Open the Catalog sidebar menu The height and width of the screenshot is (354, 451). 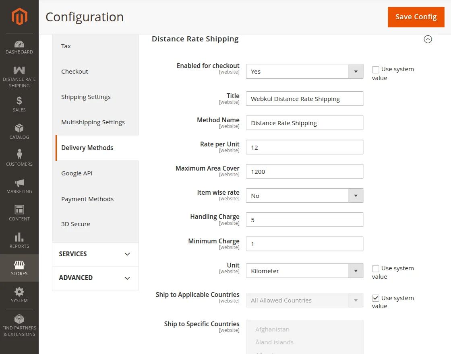coord(19,130)
